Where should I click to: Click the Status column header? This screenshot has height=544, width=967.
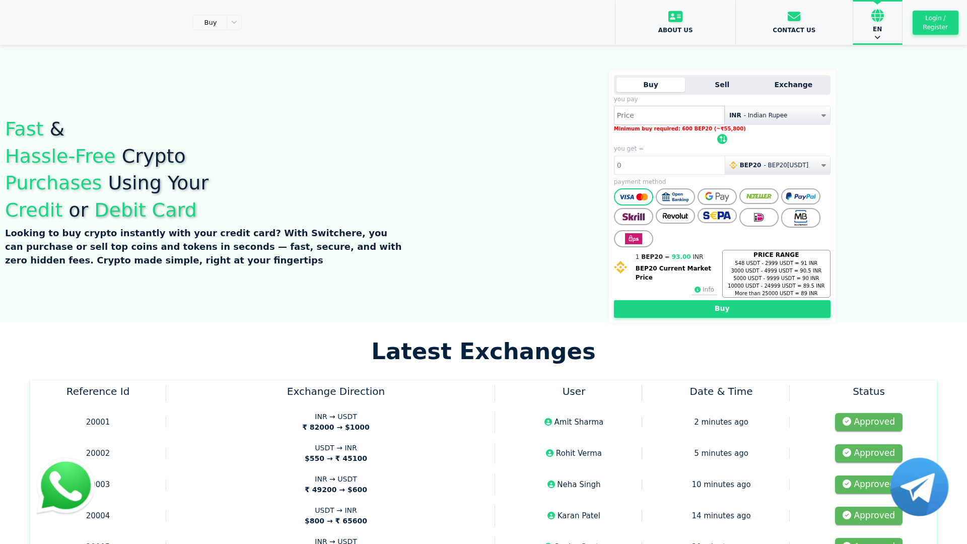point(868,391)
